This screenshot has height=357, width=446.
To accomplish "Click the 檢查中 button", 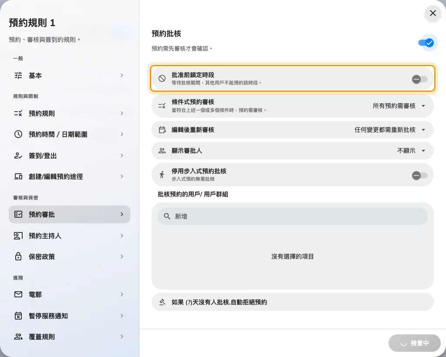I will click(x=415, y=343).
